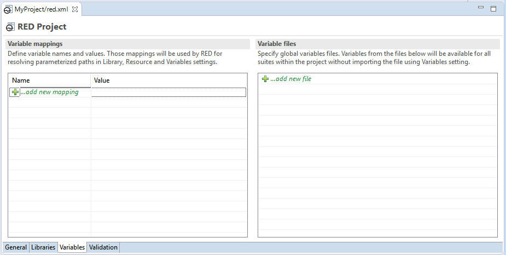Viewport: 506px width, 255px height.
Task: Select the Name column header
Action: (x=50, y=80)
